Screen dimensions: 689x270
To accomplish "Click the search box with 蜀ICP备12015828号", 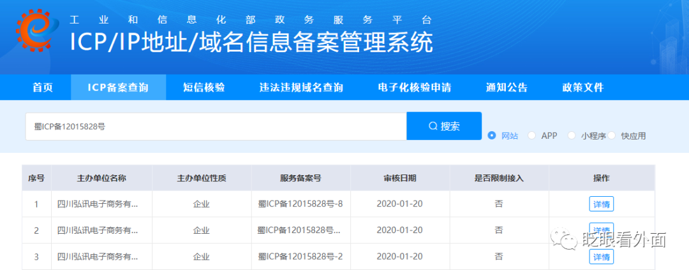I will click(216, 127).
